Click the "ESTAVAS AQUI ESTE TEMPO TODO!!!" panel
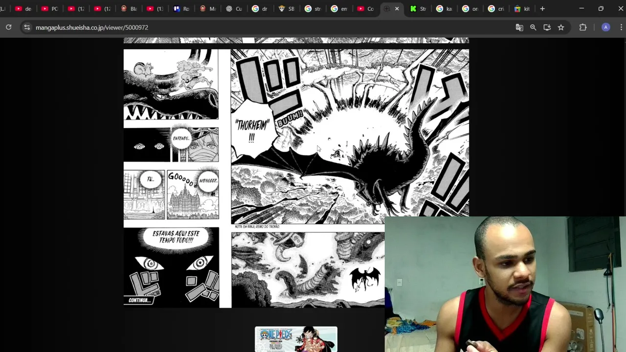Screen dimensions: 626x352 (171, 267)
